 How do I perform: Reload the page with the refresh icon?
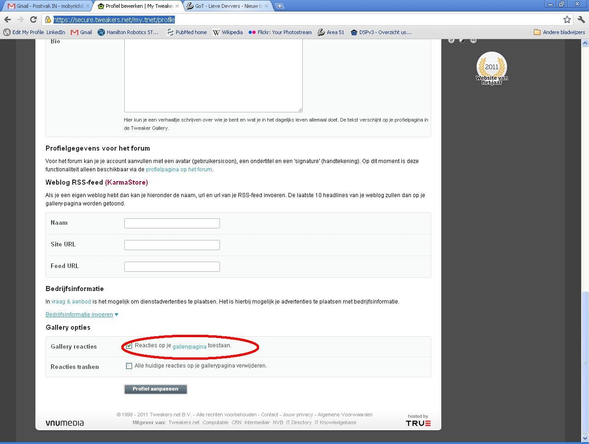pos(33,19)
